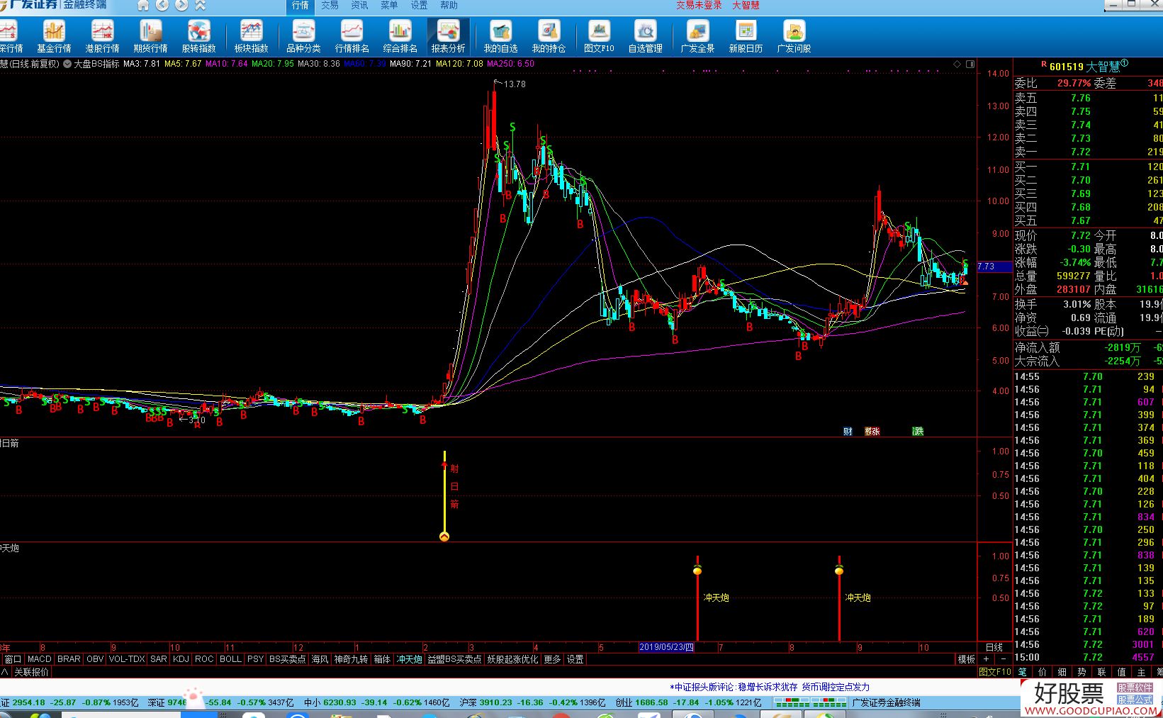Select BOLL indicator tab

pos(230,659)
